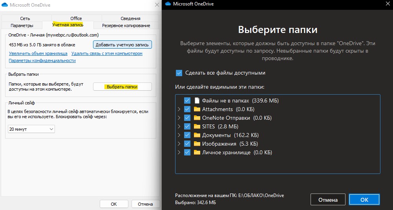Click the OneNote Отправки folder icon
This screenshot has height=210, width=393.
(197, 118)
